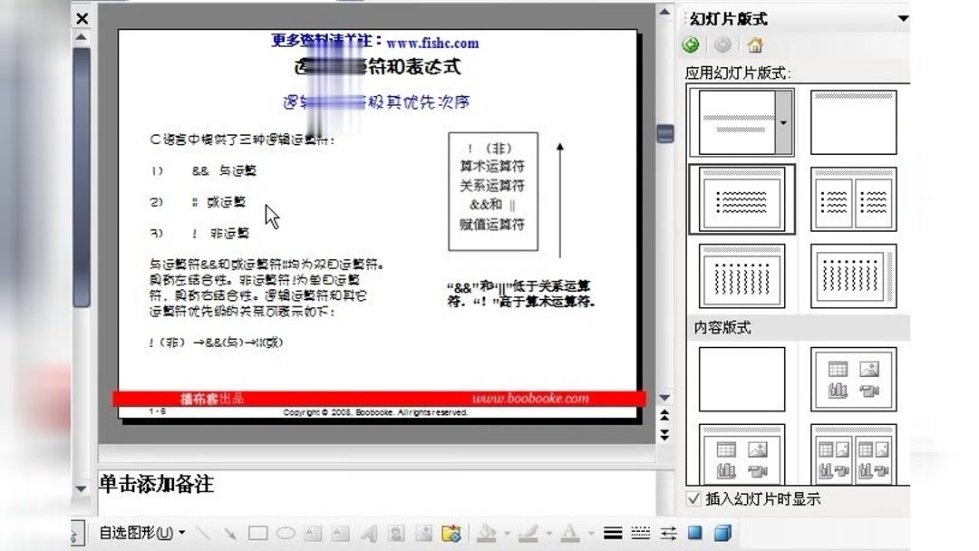Insert Clip Art from the drawing toolbar
Screen dimensions: 979x551
pos(395,533)
